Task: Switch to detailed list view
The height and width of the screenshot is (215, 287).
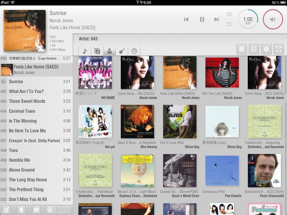Action: (x=254, y=49)
